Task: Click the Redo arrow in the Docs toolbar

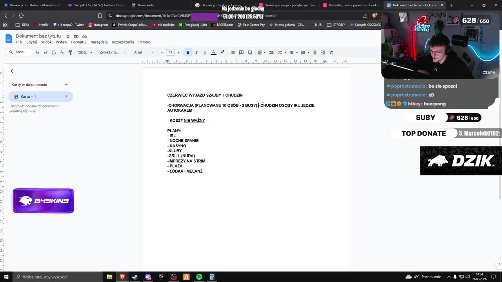Action: click(x=45, y=52)
